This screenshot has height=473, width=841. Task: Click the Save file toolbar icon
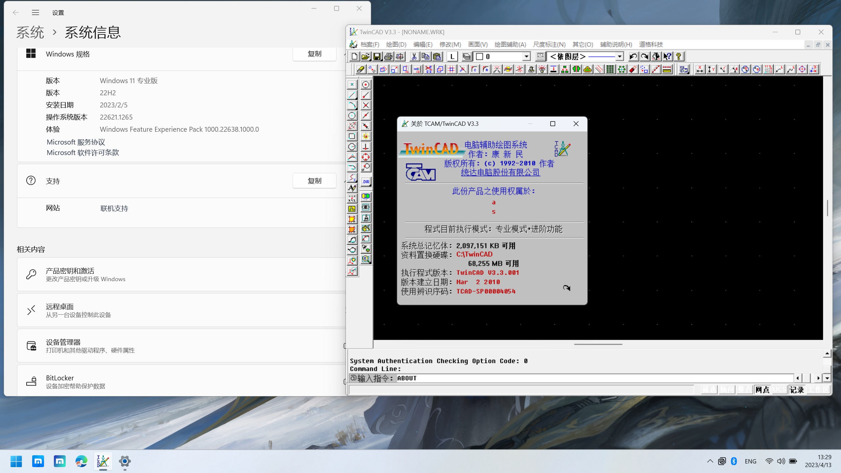(x=377, y=56)
